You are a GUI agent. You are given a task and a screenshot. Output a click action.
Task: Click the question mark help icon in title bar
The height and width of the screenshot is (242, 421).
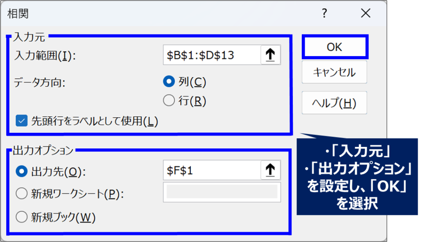tap(324, 14)
